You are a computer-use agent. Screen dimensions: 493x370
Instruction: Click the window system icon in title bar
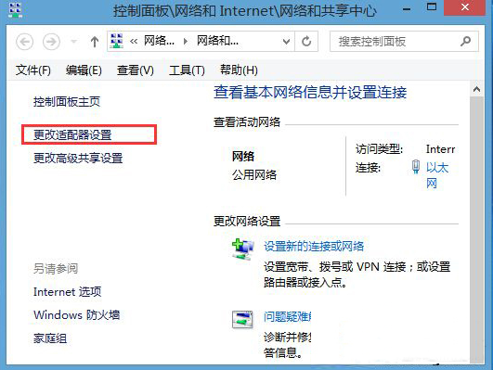tap(15, 9)
